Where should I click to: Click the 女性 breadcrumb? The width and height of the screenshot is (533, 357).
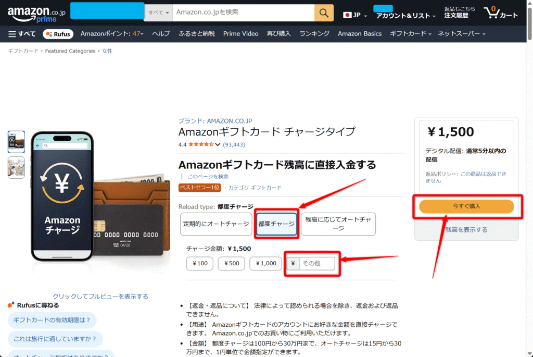click(107, 51)
